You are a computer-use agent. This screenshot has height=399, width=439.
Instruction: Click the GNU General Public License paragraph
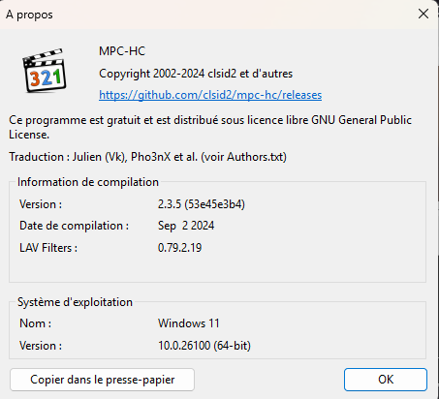click(210, 127)
